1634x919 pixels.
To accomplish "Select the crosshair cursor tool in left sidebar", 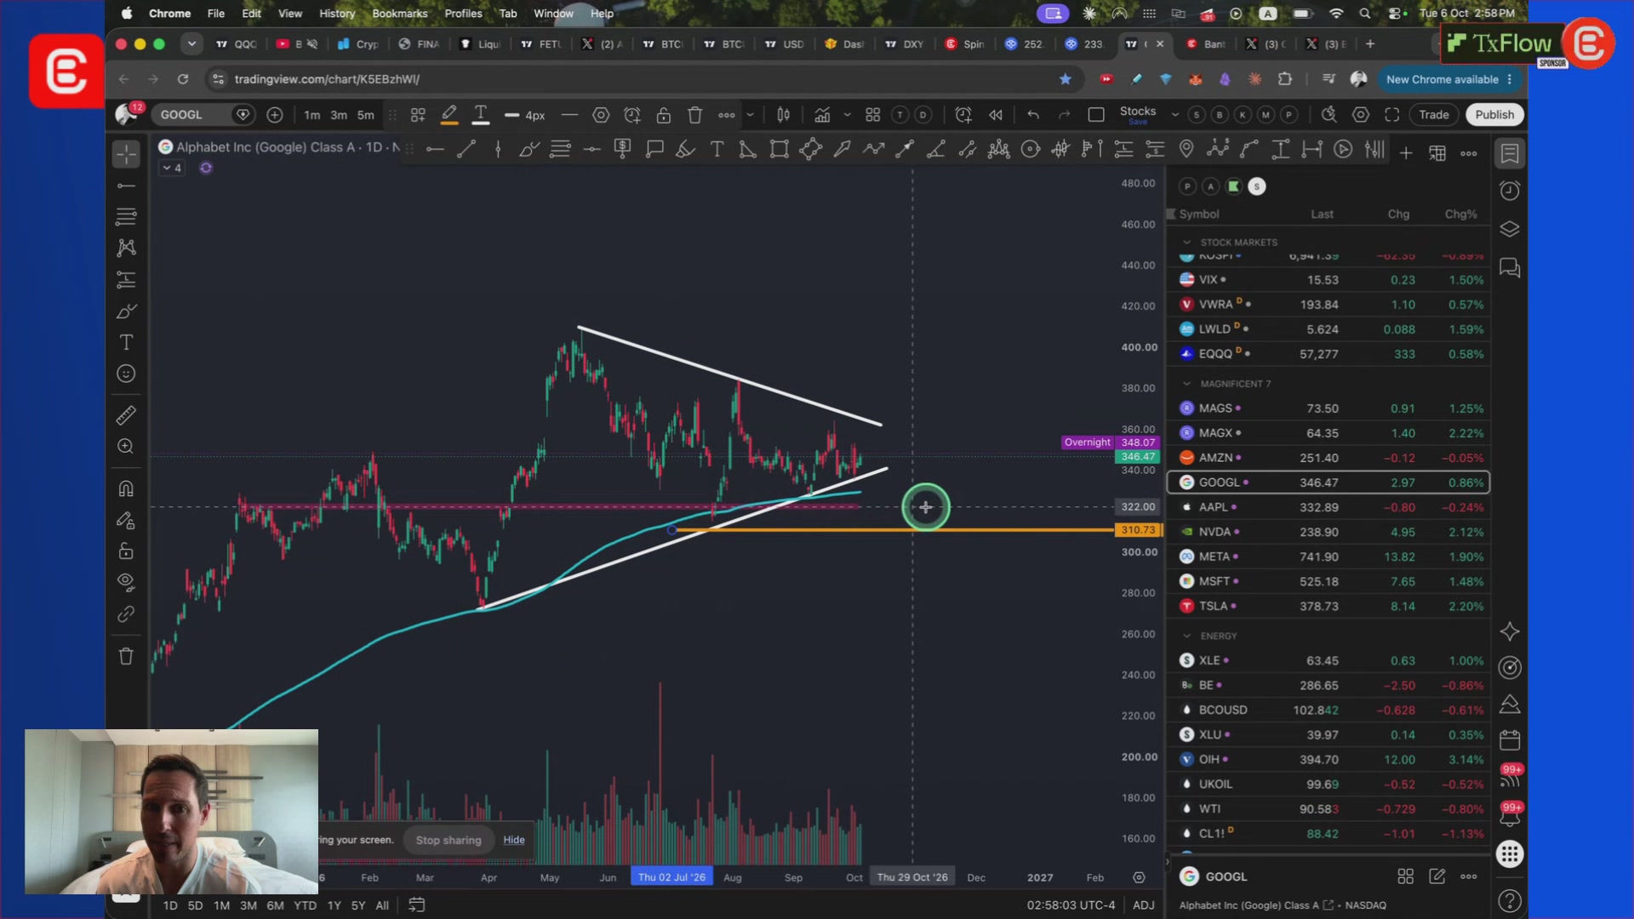I will coord(126,155).
